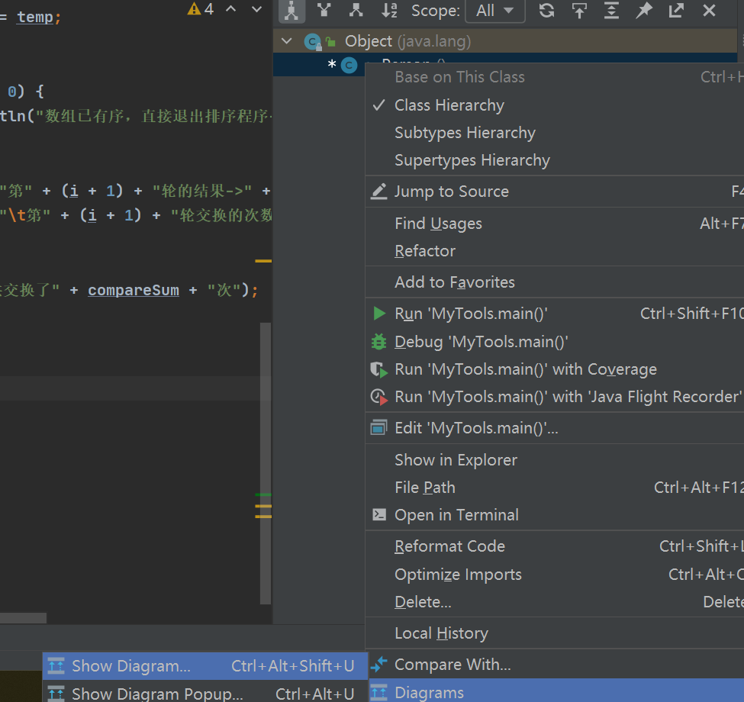Click the green change marker in gutter stripe
Image resolution: width=744 pixels, height=702 pixels.
(x=263, y=494)
